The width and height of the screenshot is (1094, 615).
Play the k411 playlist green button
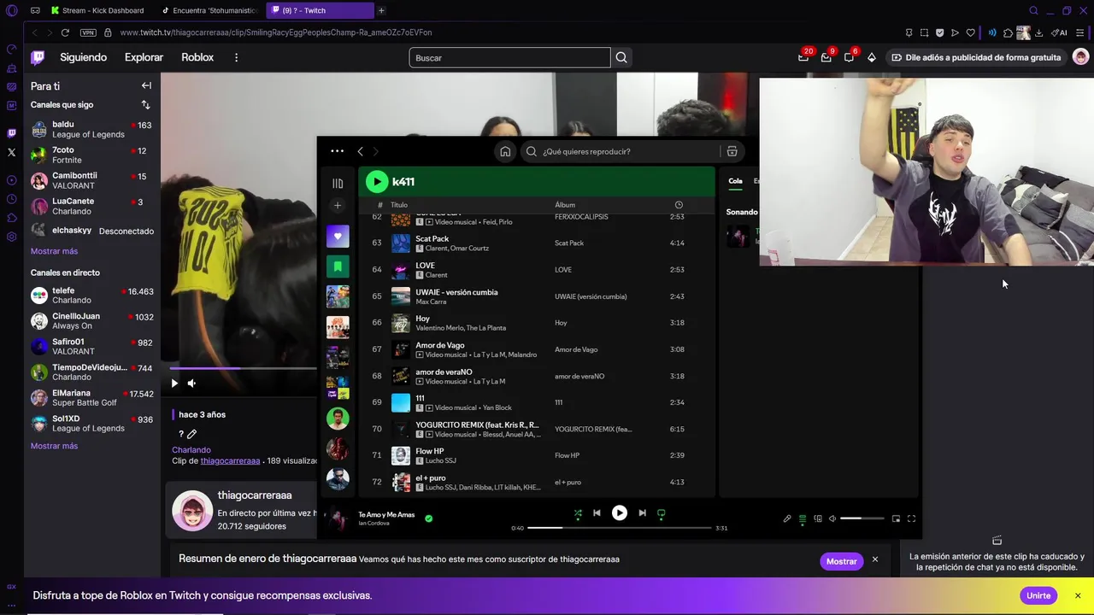[377, 181]
